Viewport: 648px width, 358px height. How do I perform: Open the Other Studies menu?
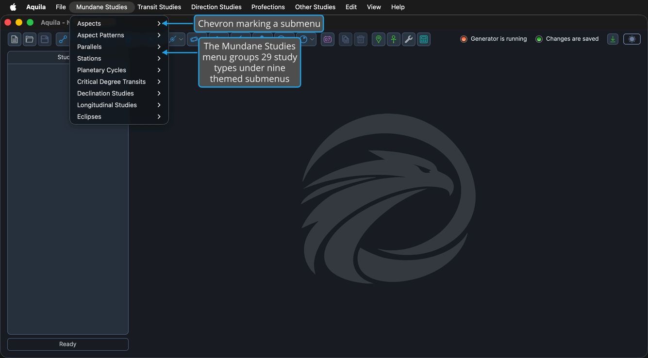point(315,7)
